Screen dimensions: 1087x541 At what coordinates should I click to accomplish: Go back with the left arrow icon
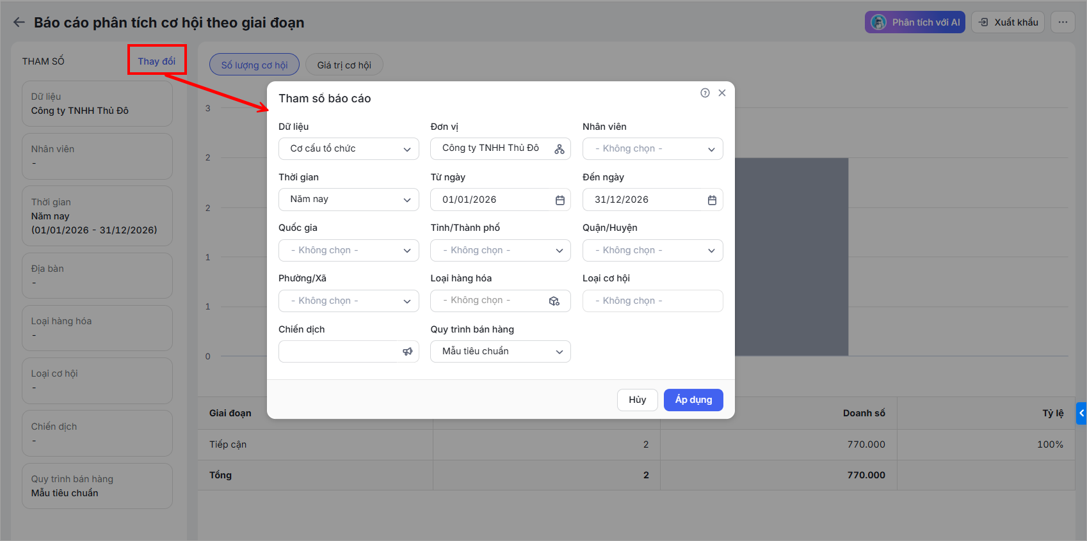click(x=19, y=22)
